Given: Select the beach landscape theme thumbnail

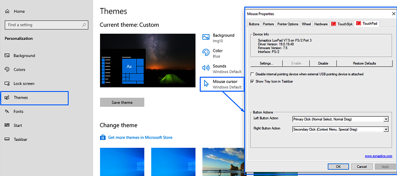Looking at the screenshot, I should (x=223, y=162).
